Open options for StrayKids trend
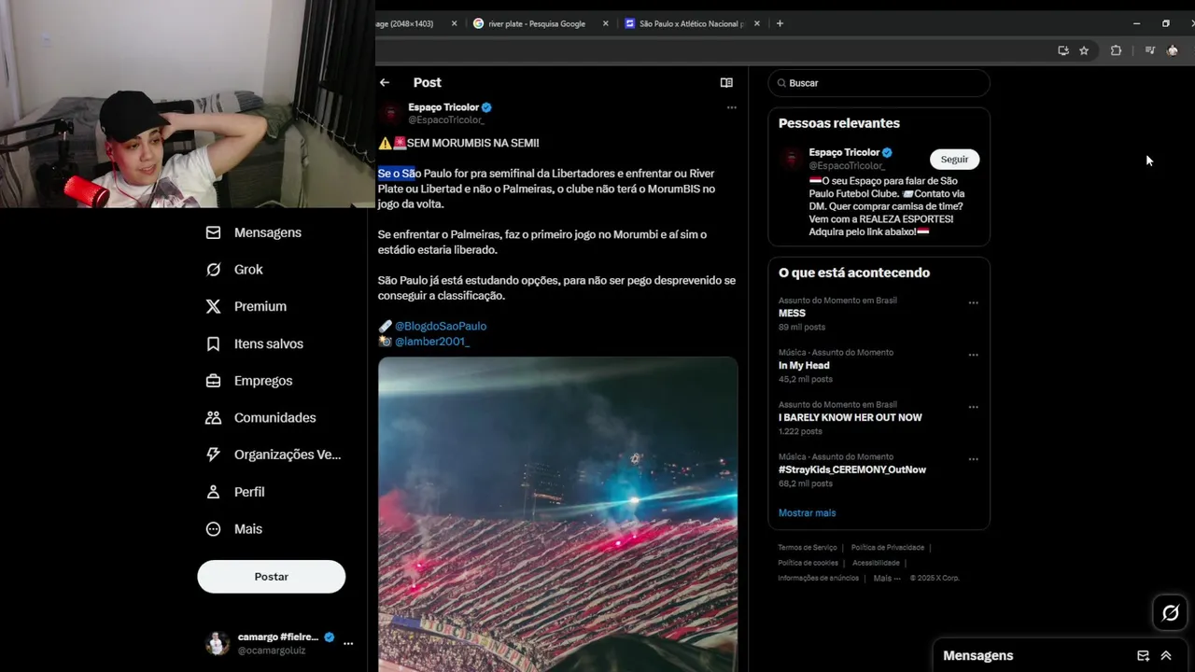 [x=973, y=459]
